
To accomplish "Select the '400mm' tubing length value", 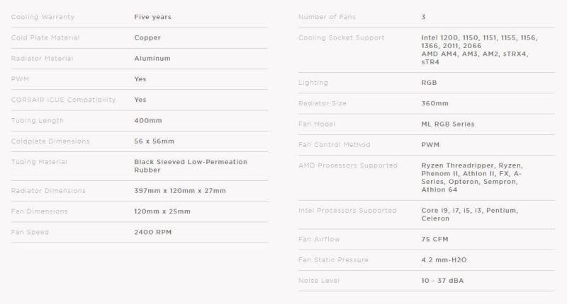I will pyautogui.click(x=148, y=120).
